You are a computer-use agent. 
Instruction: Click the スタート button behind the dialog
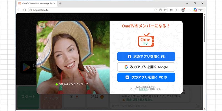point(28,97)
